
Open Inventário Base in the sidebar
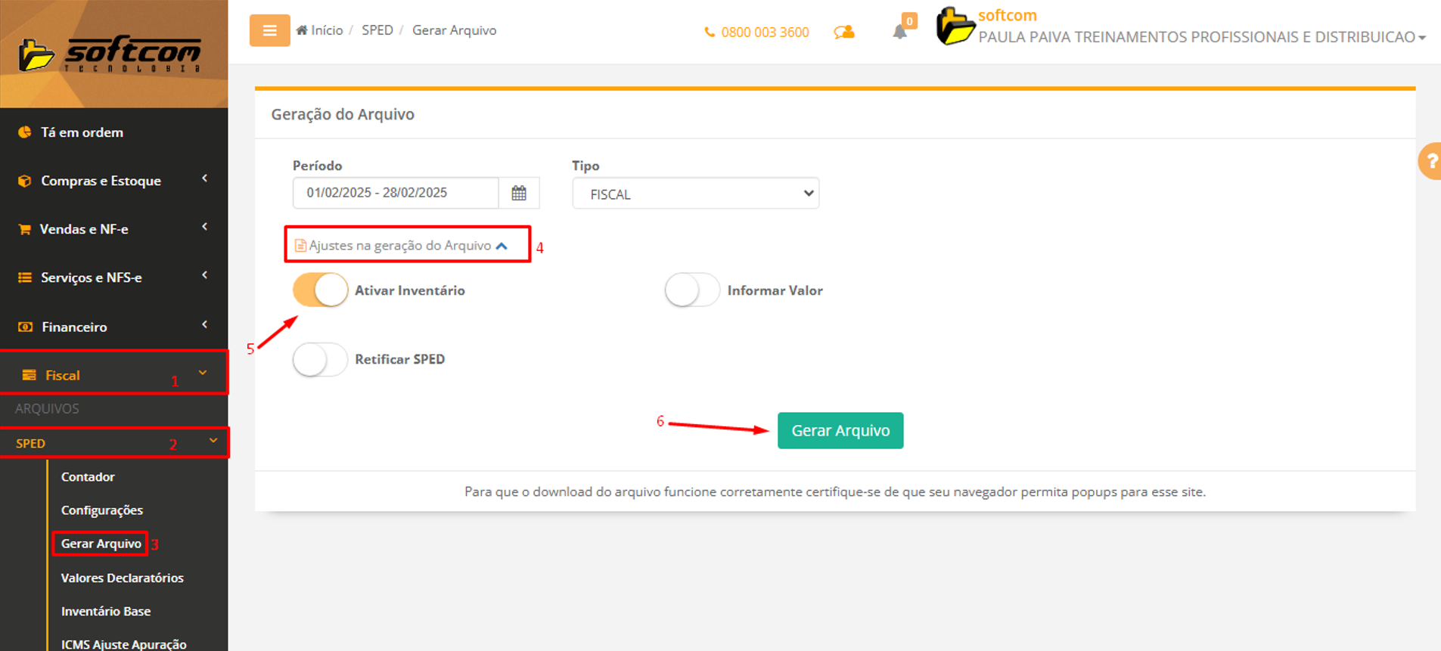tap(106, 611)
